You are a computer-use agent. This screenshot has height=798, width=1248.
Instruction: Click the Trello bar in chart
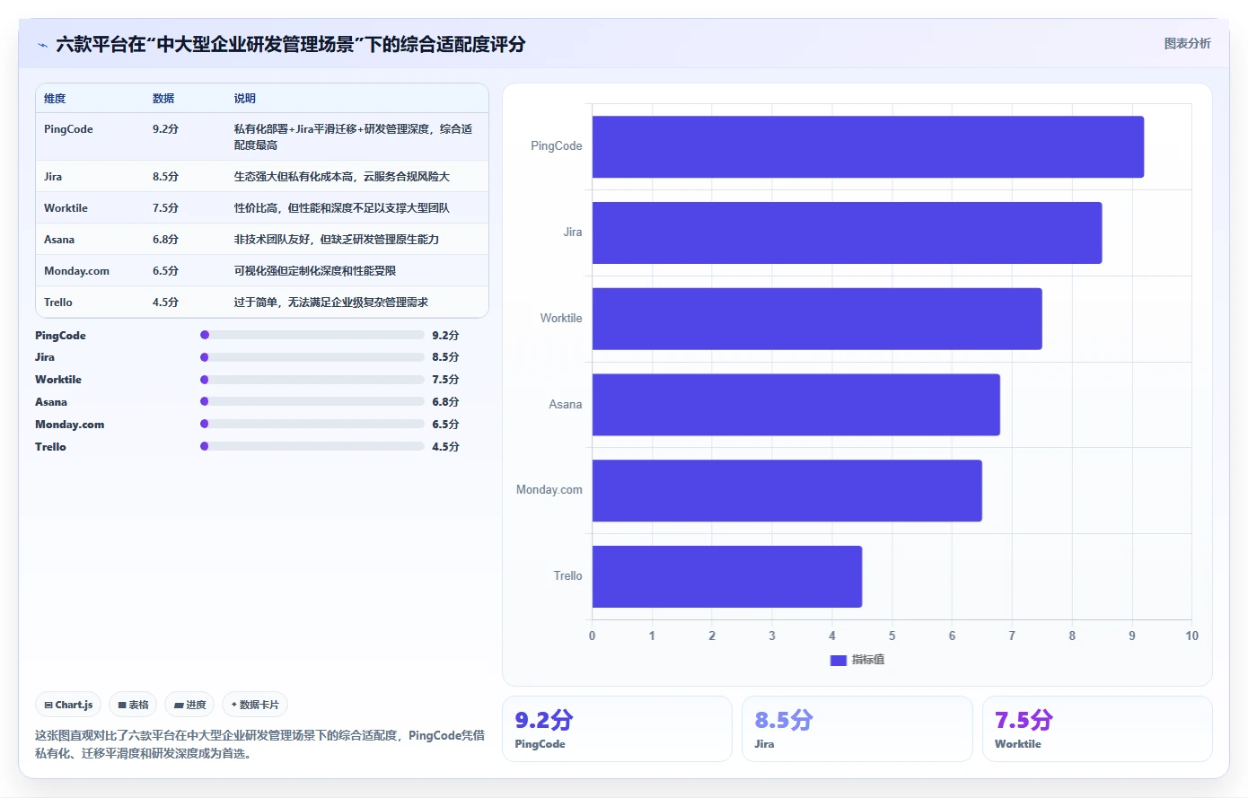[x=727, y=576]
